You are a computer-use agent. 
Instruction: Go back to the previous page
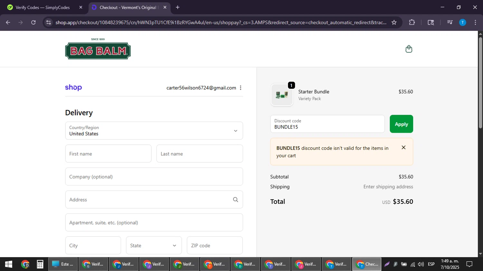pyautogui.click(x=8, y=23)
